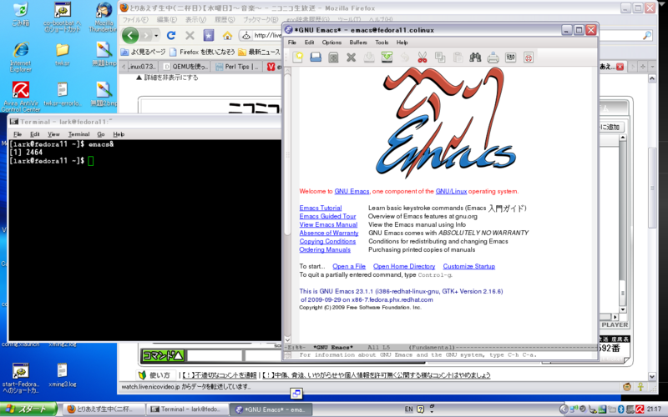Open the Go menu in Terminal window
Image resolution: width=668 pixels, height=417 pixels.
click(101, 134)
